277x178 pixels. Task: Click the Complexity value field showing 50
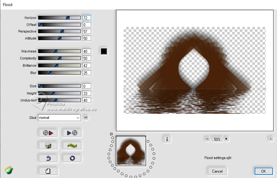pyautogui.click(x=87, y=58)
